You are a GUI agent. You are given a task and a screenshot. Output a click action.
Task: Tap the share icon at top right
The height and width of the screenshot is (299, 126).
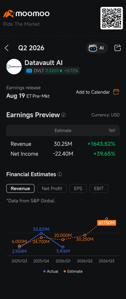118,48
